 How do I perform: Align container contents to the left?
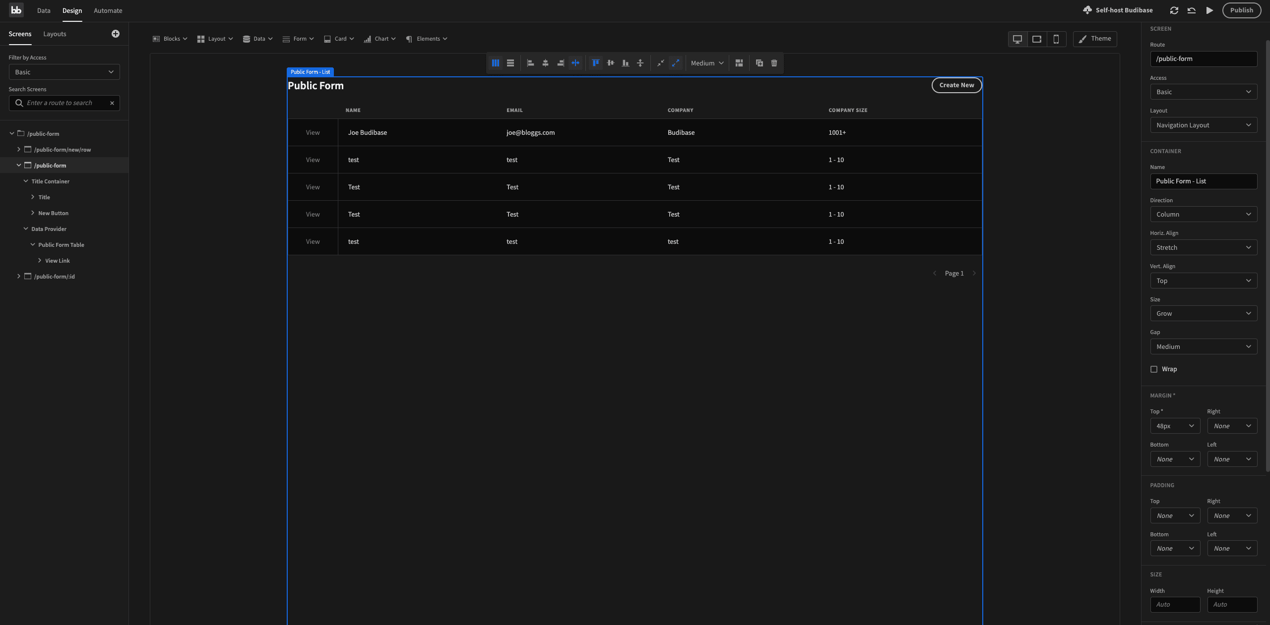pyautogui.click(x=530, y=63)
